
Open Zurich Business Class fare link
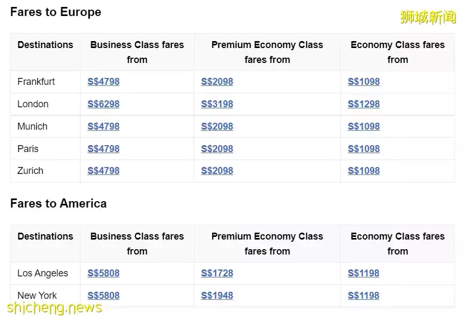coord(103,171)
